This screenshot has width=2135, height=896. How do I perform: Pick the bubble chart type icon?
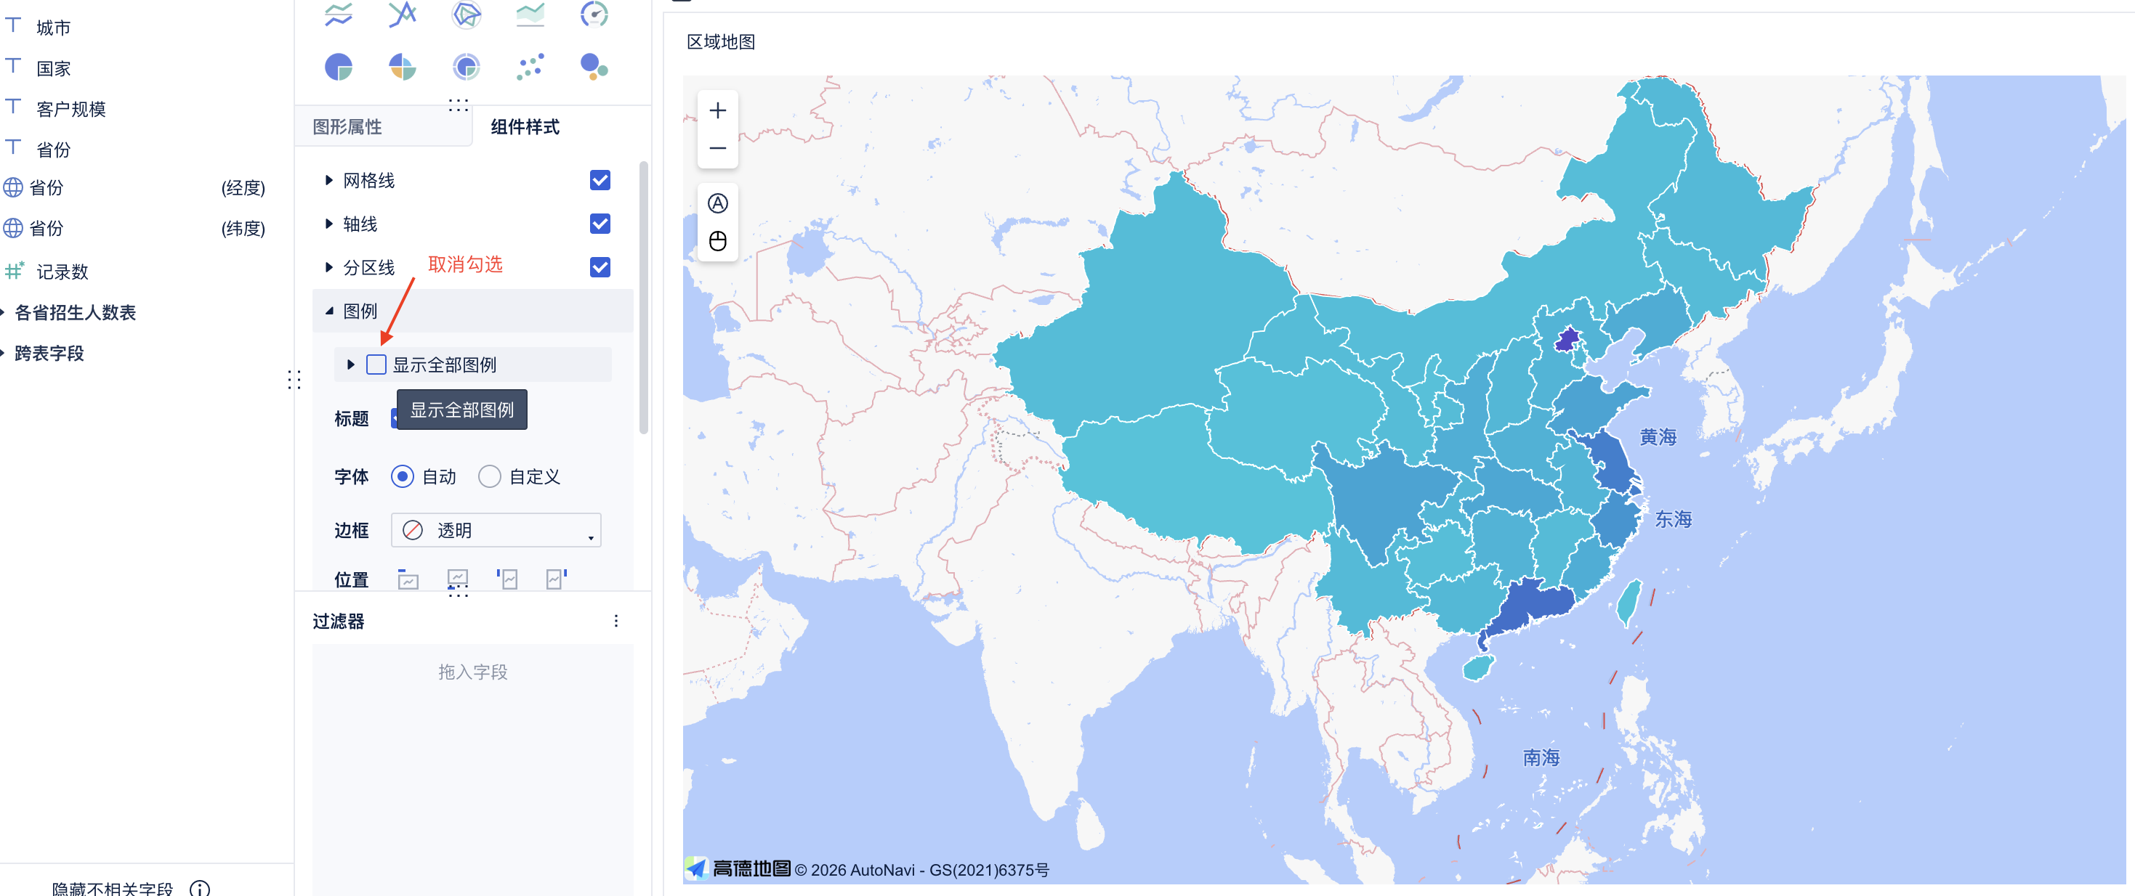(594, 66)
